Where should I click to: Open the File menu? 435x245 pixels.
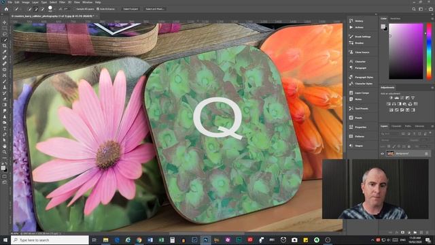pos(10,2)
